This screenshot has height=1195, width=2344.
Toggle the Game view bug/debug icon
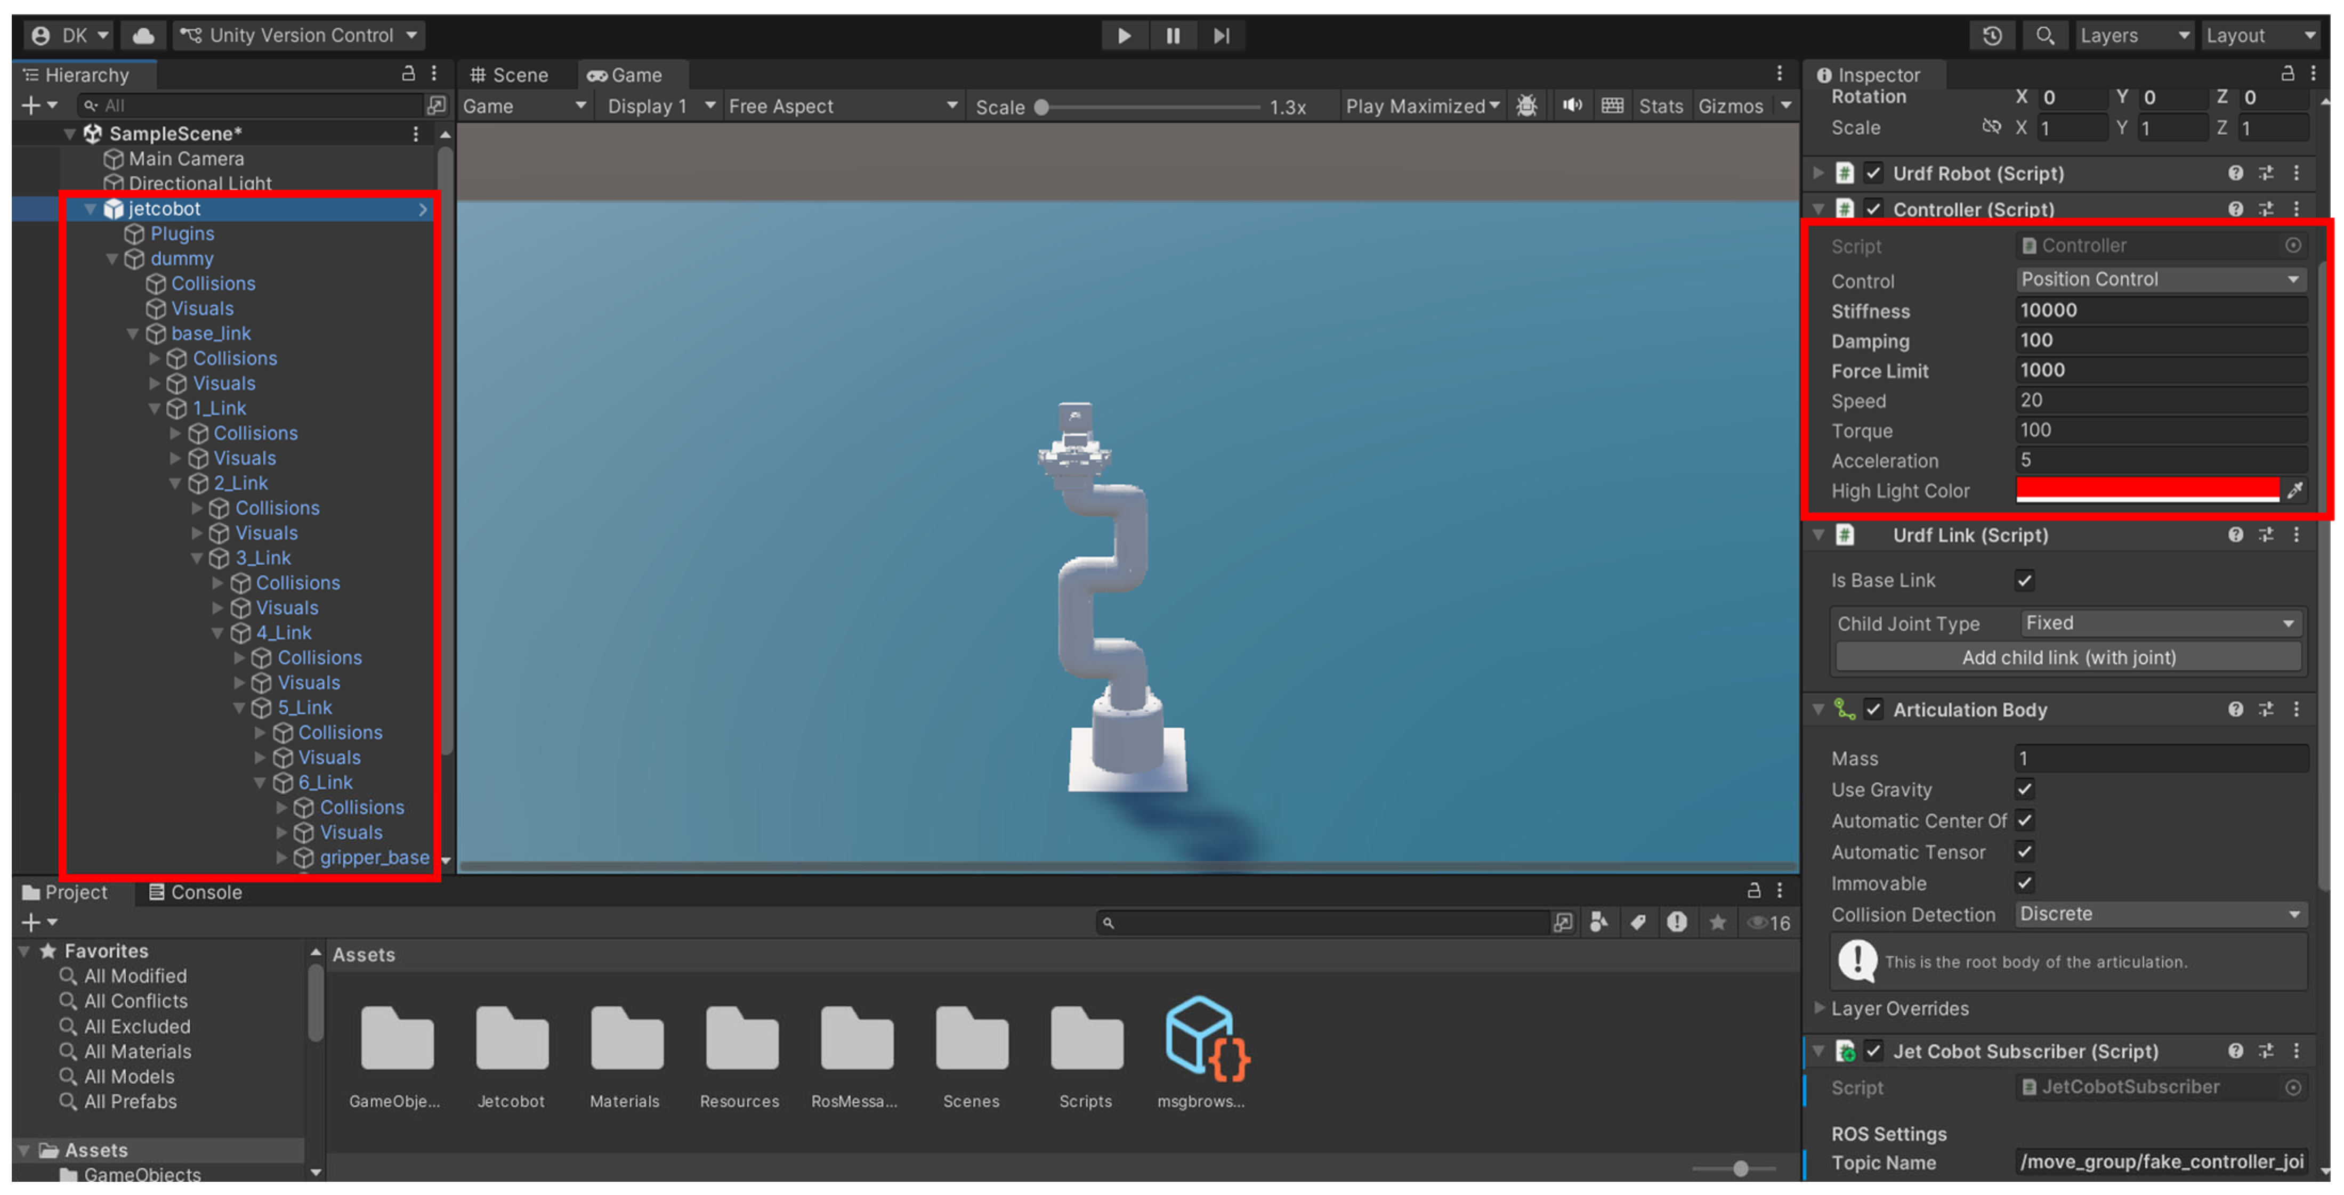(1527, 107)
